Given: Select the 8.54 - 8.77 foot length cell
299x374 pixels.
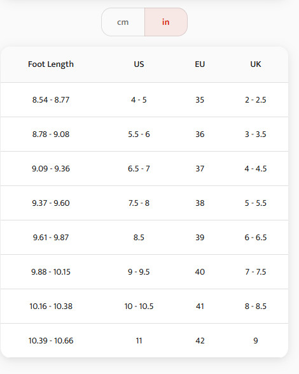Looking at the screenshot, I should coord(51,99).
